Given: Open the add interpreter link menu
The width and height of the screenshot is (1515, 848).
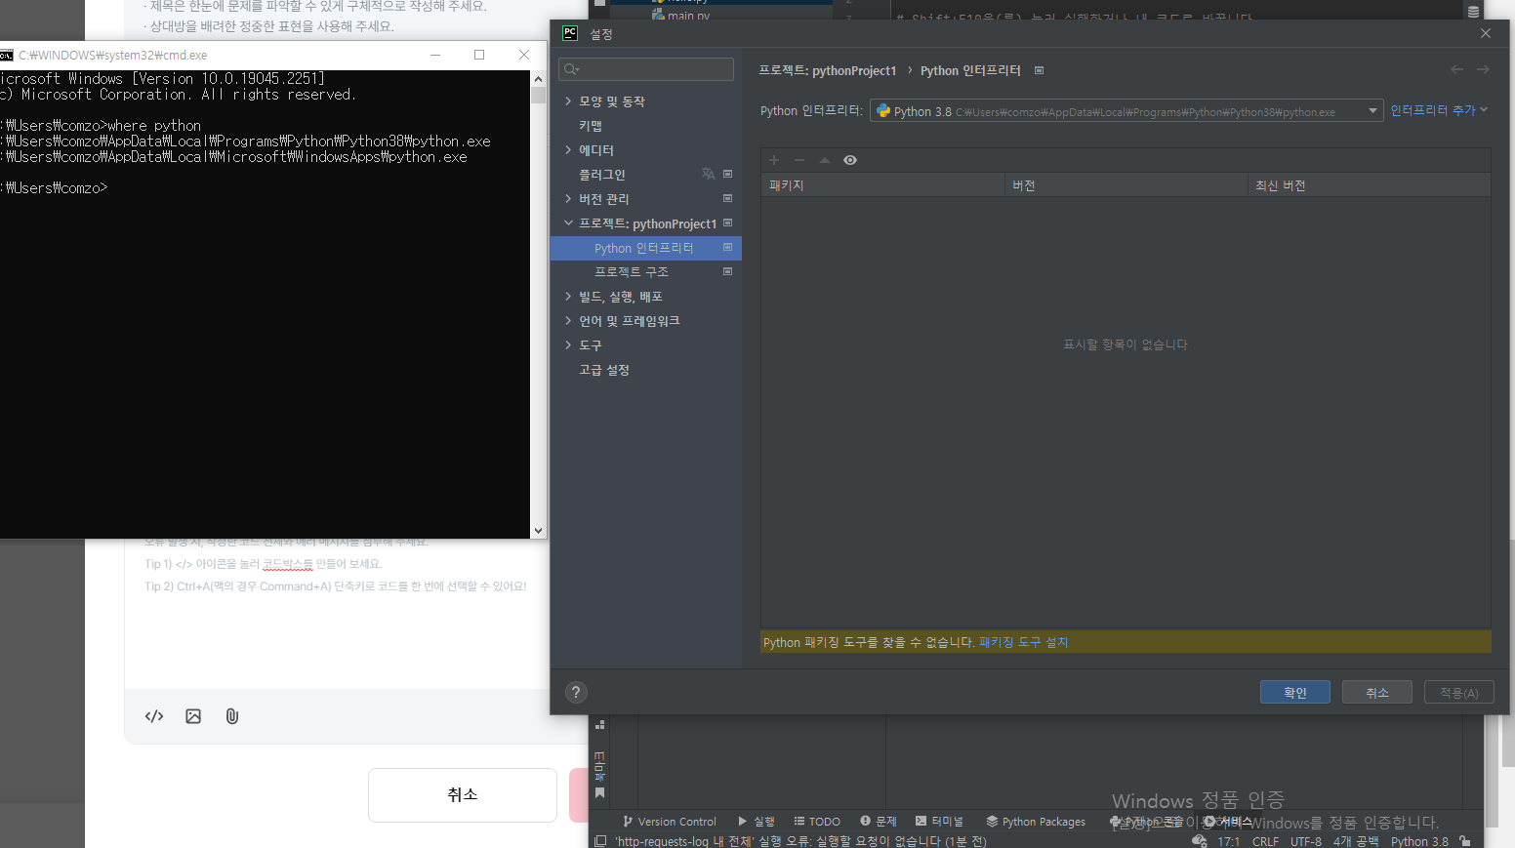Looking at the screenshot, I should 1439,110.
